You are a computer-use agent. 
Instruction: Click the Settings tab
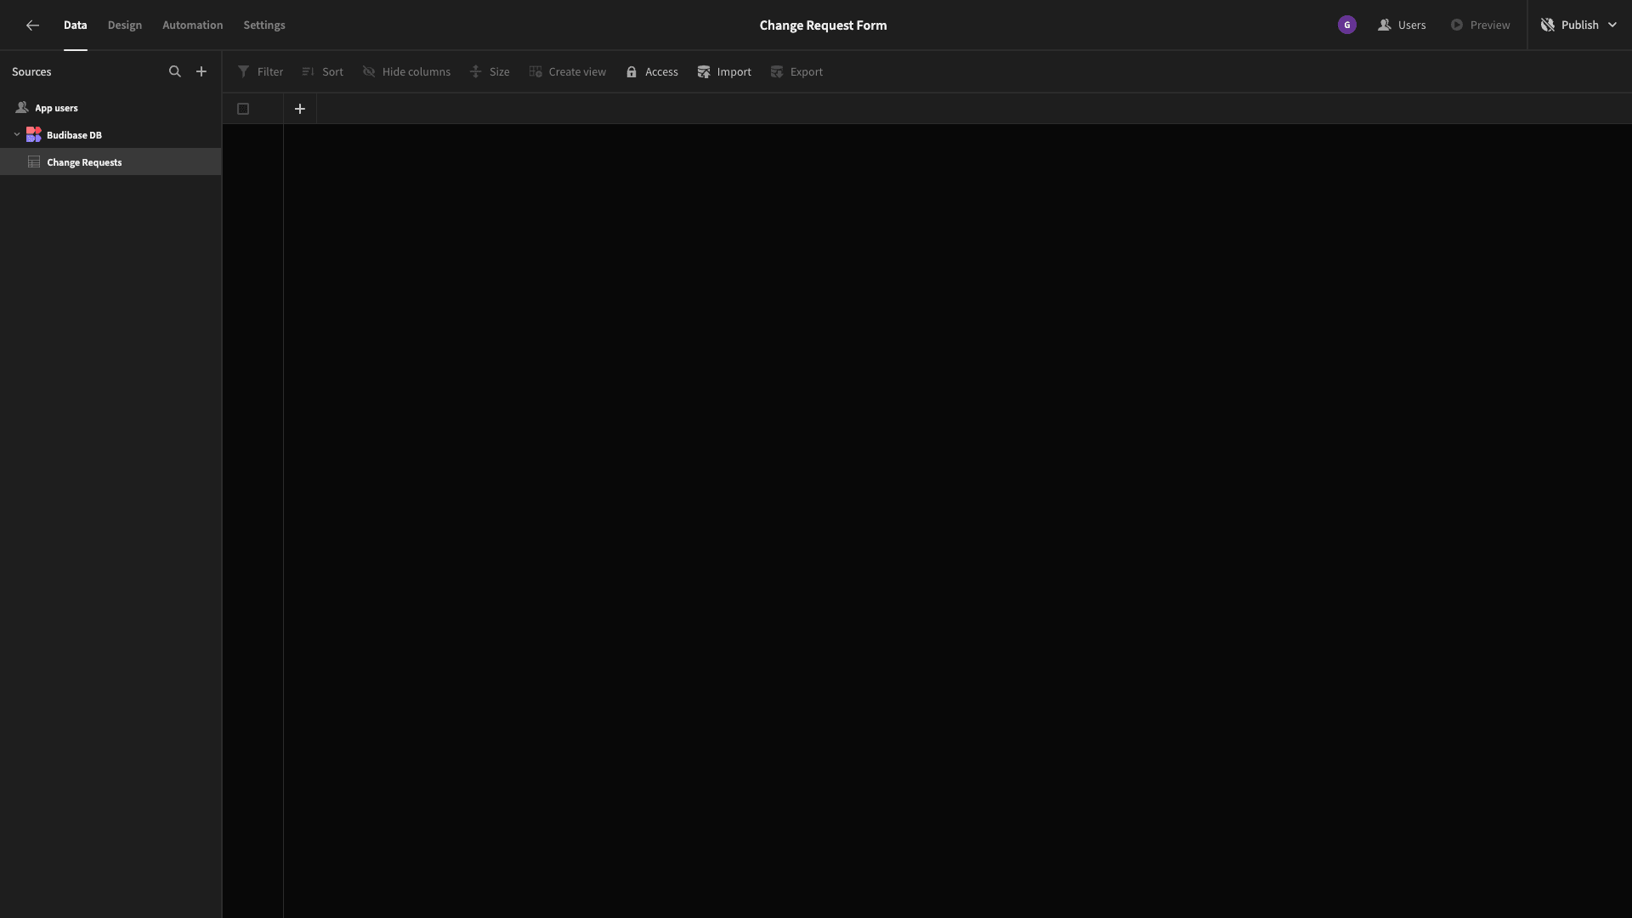(263, 25)
